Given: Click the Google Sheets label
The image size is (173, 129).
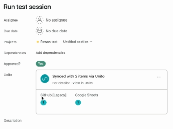Looking at the screenshot, I should coord(86,95).
